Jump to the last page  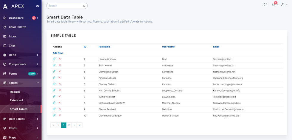click(x=80, y=125)
